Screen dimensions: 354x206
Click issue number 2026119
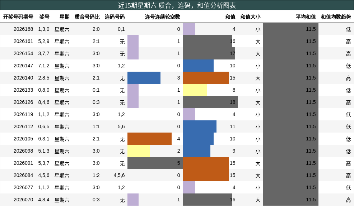coord(23,114)
